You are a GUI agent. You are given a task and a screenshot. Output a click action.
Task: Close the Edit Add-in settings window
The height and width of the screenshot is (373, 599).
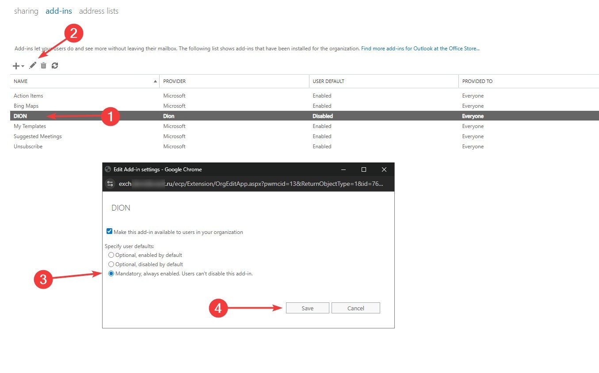pos(384,170)
